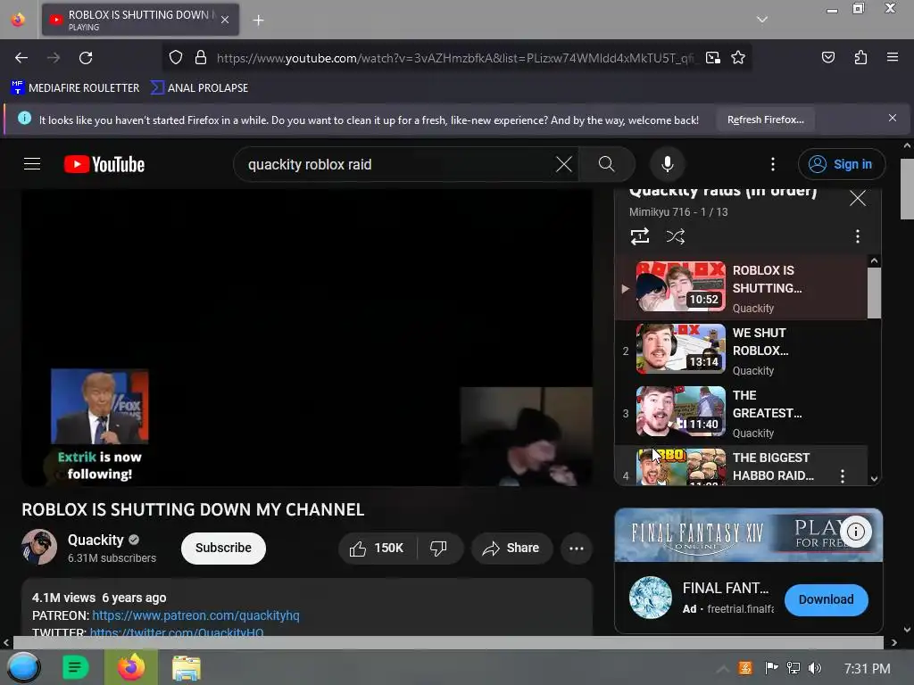The width and height of the screenshot is (914, 685).
Task: Download Final Fantasy ad button
Action: pyautogui.click(x=826, y=599)
